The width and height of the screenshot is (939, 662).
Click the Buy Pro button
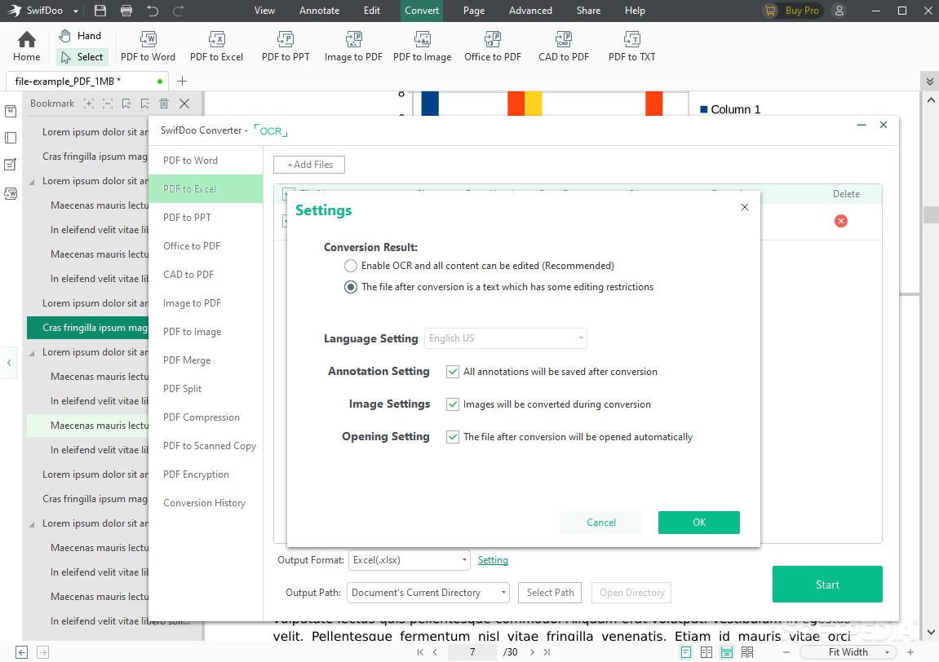(x=792, y=11)
